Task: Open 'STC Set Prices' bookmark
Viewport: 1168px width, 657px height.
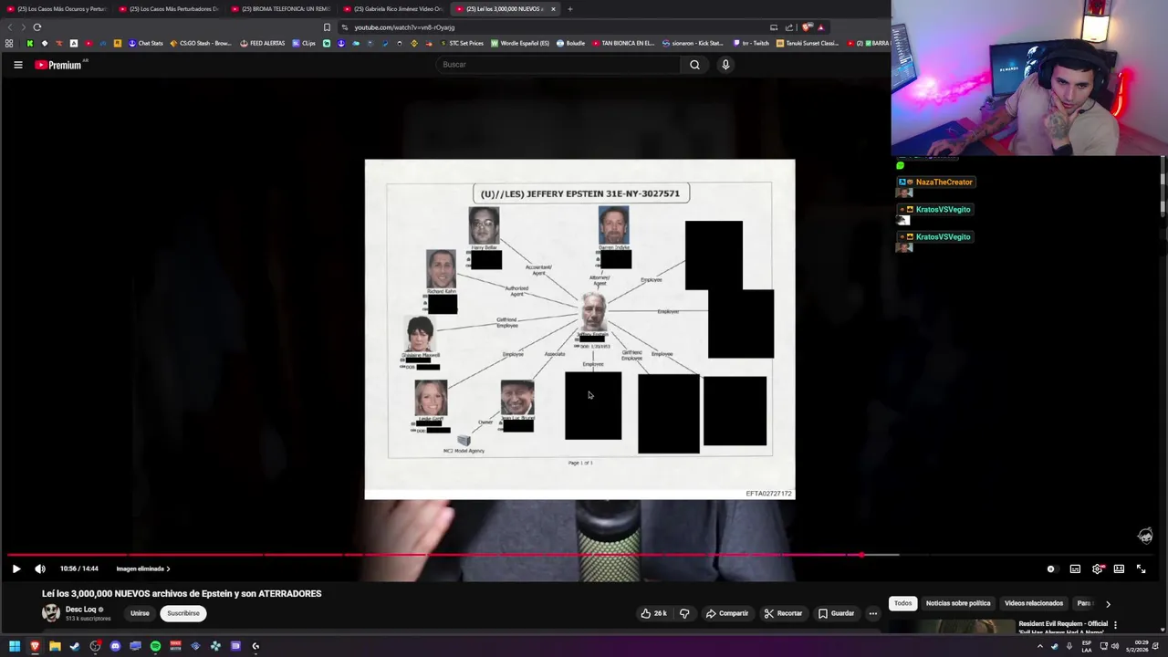Action: (461, 43)
